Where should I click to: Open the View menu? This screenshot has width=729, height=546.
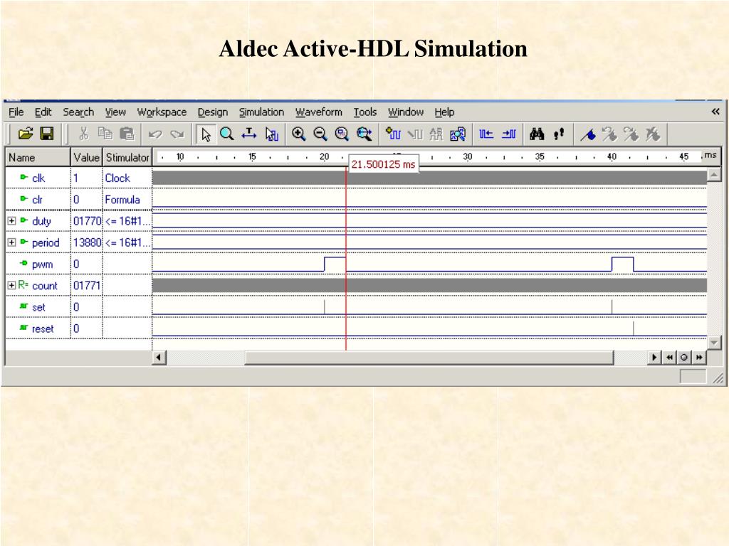coord(115,112)
